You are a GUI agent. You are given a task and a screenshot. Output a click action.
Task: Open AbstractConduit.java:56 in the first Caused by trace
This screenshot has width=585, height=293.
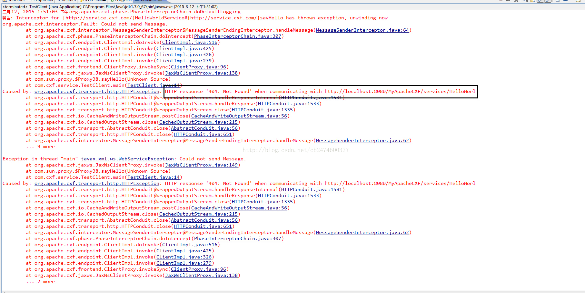pyautogui.click(x=204, y=128)
